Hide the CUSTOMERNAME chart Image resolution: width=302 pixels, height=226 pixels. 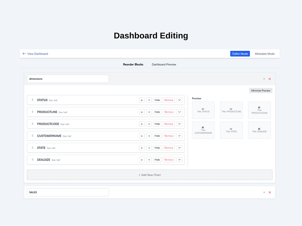click(x=157, y=136)
